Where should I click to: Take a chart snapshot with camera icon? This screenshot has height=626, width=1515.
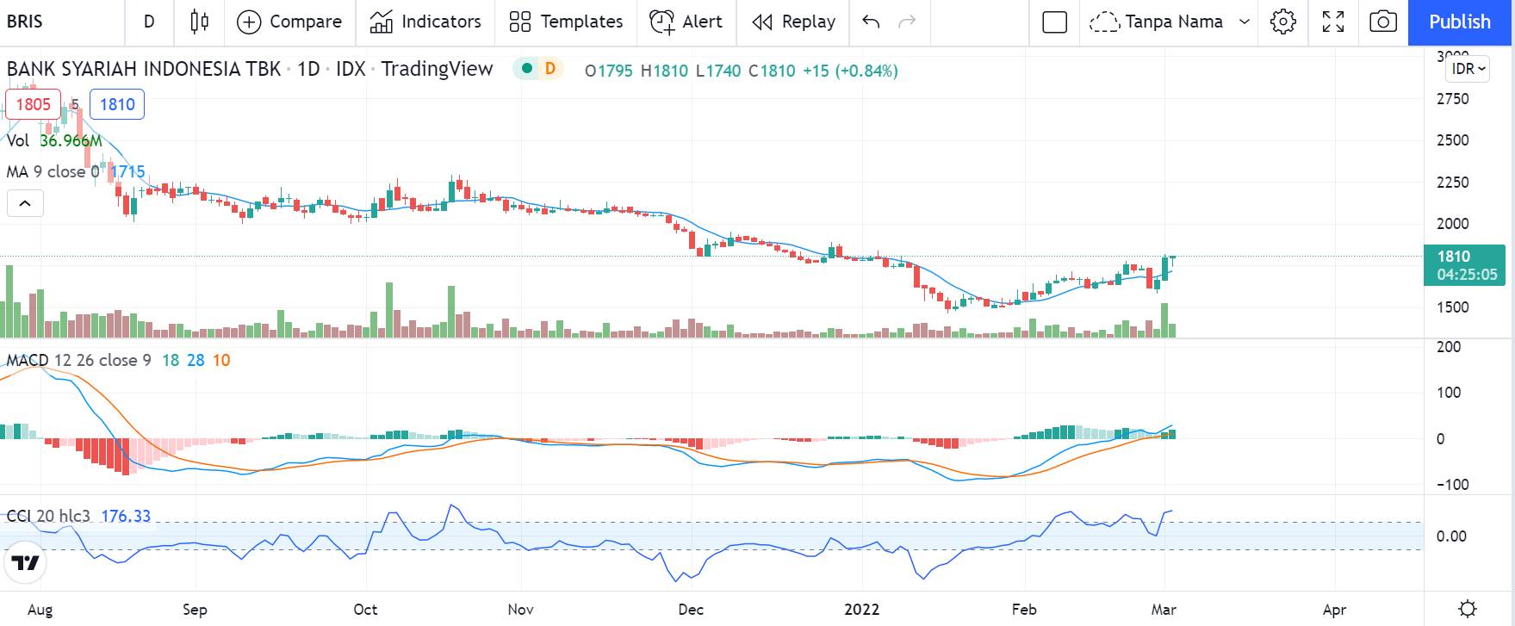coord(1383,22)
